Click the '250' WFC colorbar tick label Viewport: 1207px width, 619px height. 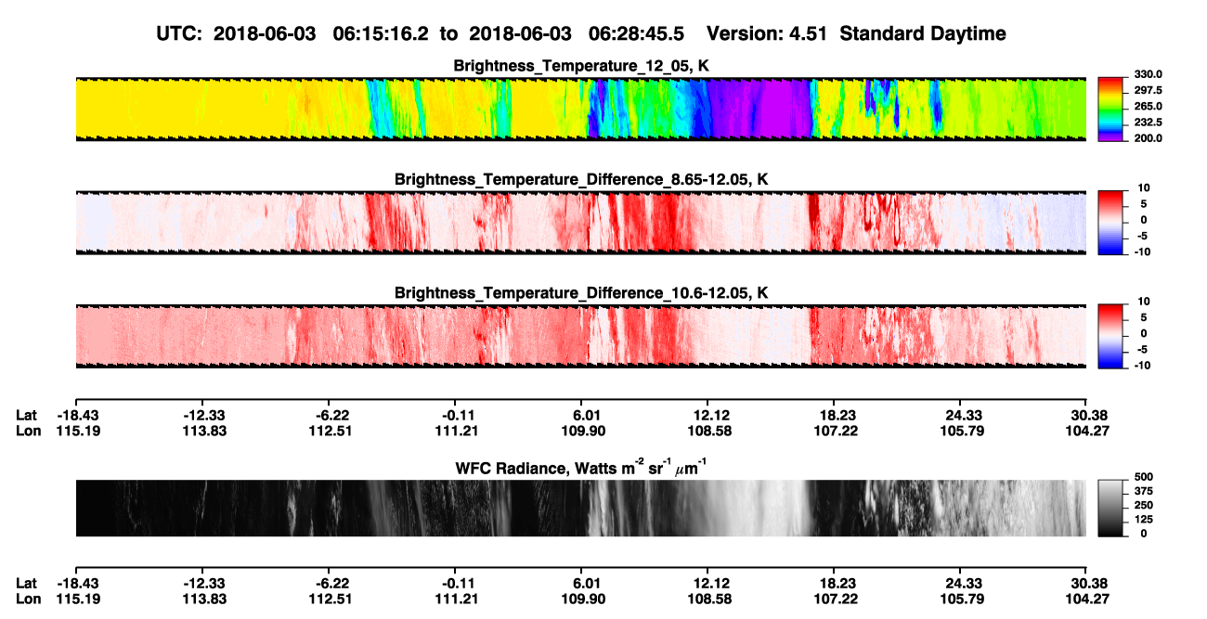click(x=1142, y=505)
